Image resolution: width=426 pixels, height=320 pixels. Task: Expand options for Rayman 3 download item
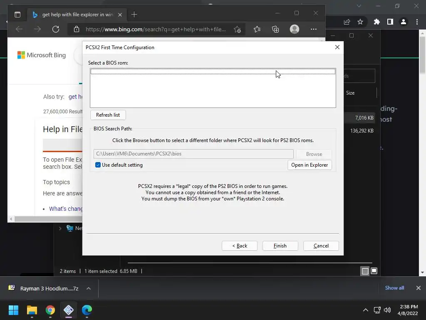coord(89,288)
